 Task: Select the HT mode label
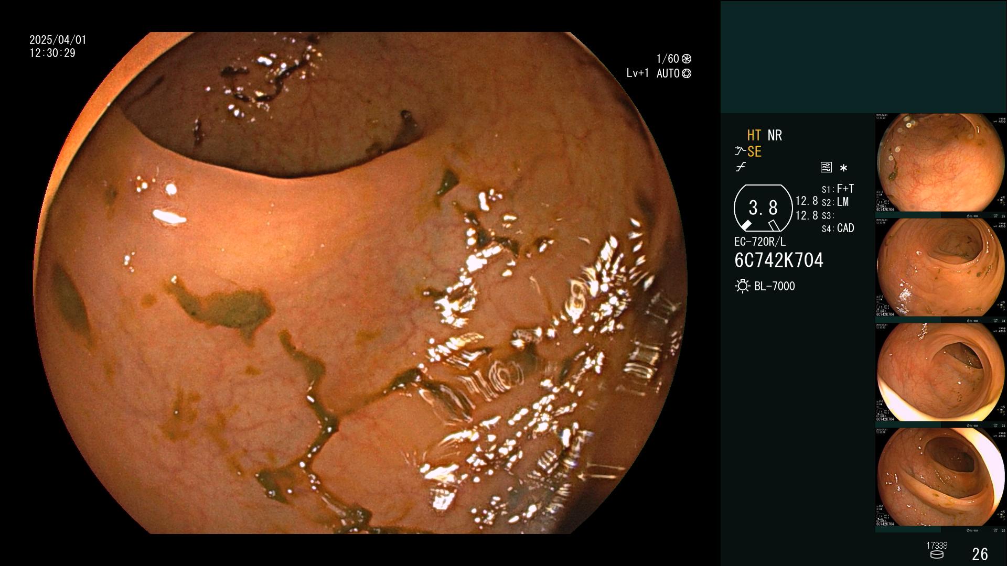pyautogui.click(x=754, y=135)
